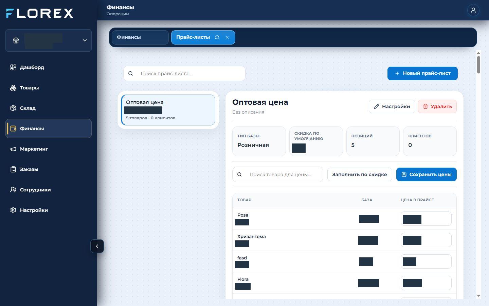489x306 pixels.
Task: Switch to the Финансы tab
Action: pos(140,37)
